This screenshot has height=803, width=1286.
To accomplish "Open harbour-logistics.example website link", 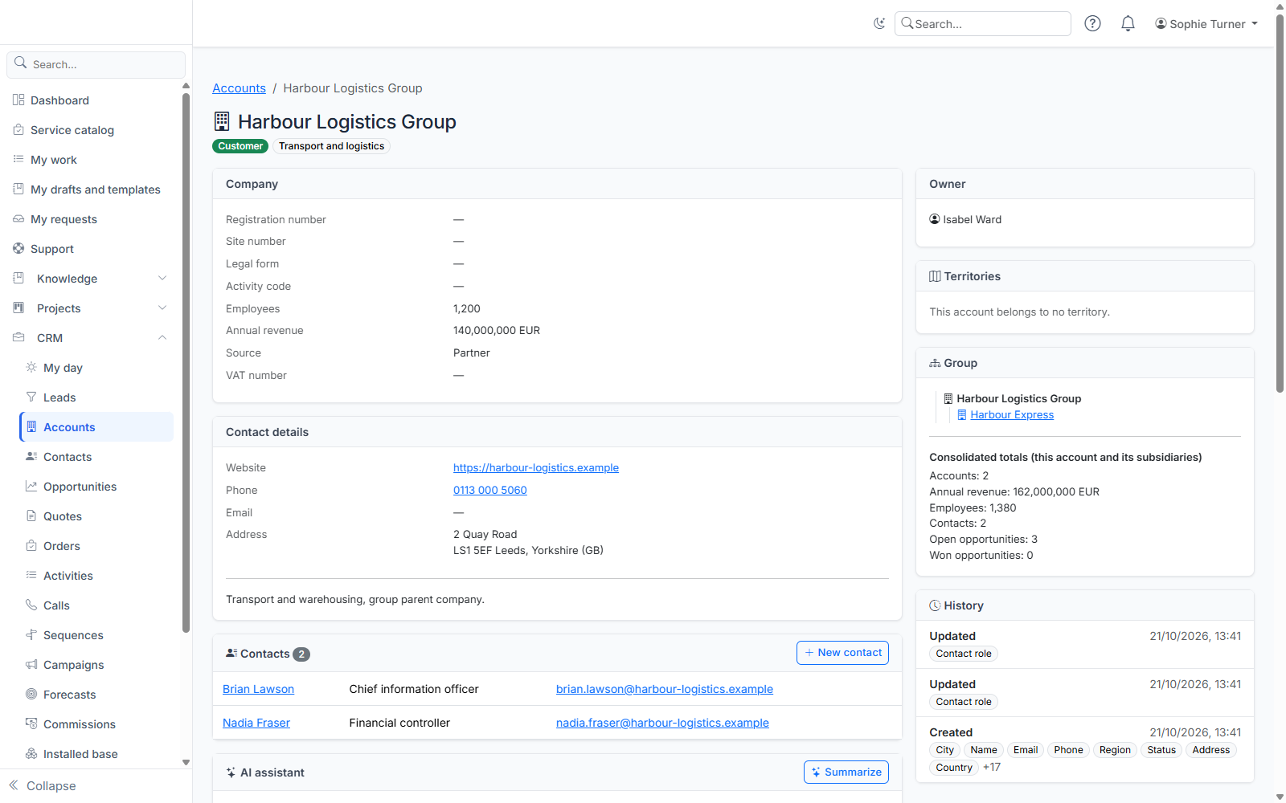I will (536, 468).
